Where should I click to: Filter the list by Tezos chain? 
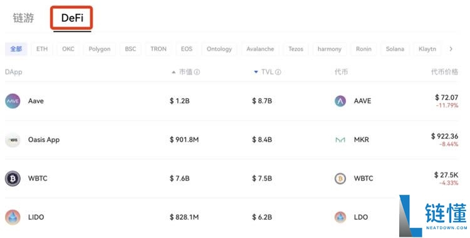tap(296, 49)
